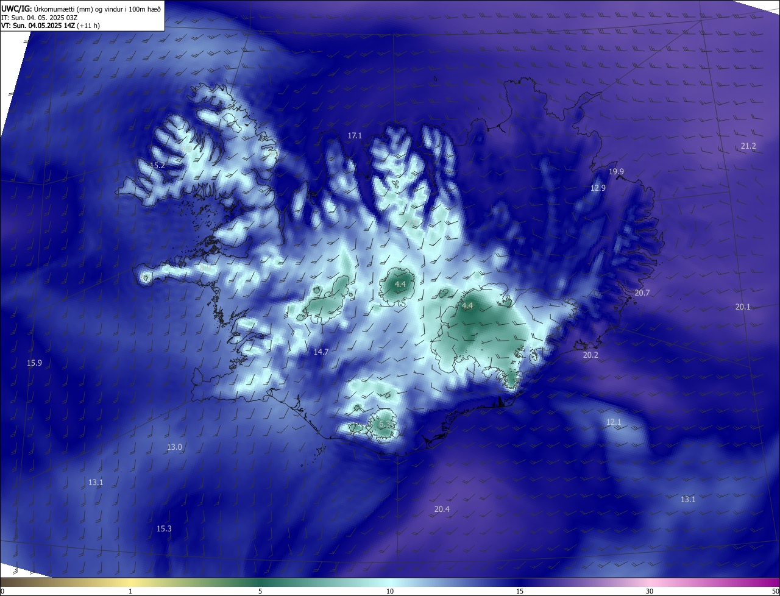Click 4.4 on the small round central glacier
The height and width of the screenshot is (596, 780).
pyautogui.click(x=400, y=284)
